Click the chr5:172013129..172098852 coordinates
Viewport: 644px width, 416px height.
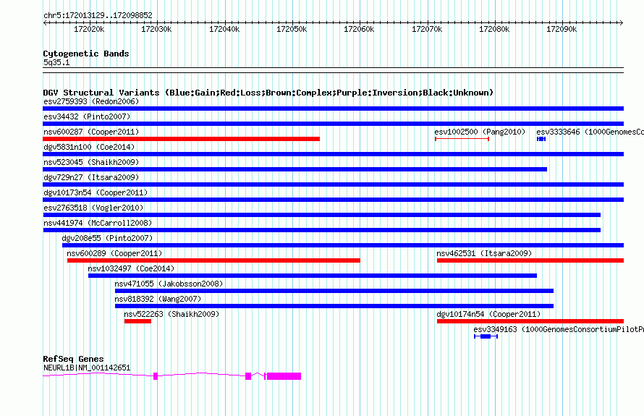(98, 16)
